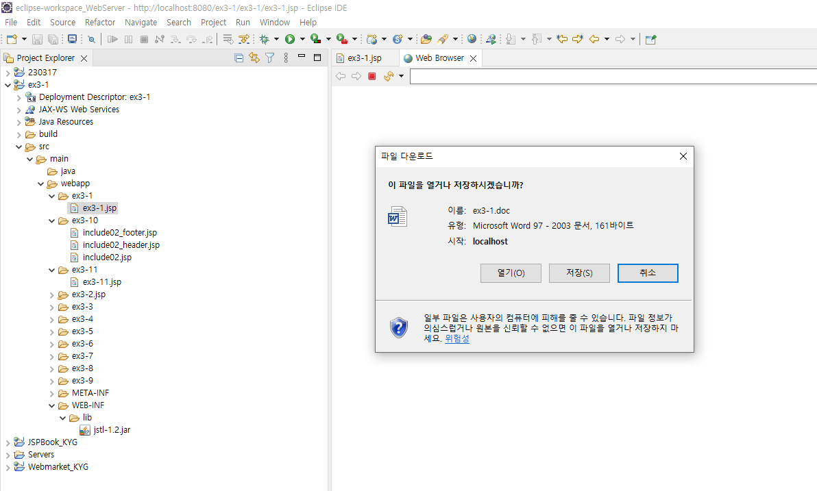Click the green Run icon
Image resolution: width=817 pixels, height=491 pixels.
pos(290,39)
